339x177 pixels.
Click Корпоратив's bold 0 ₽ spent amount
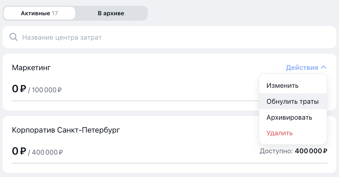click(19, 151)
